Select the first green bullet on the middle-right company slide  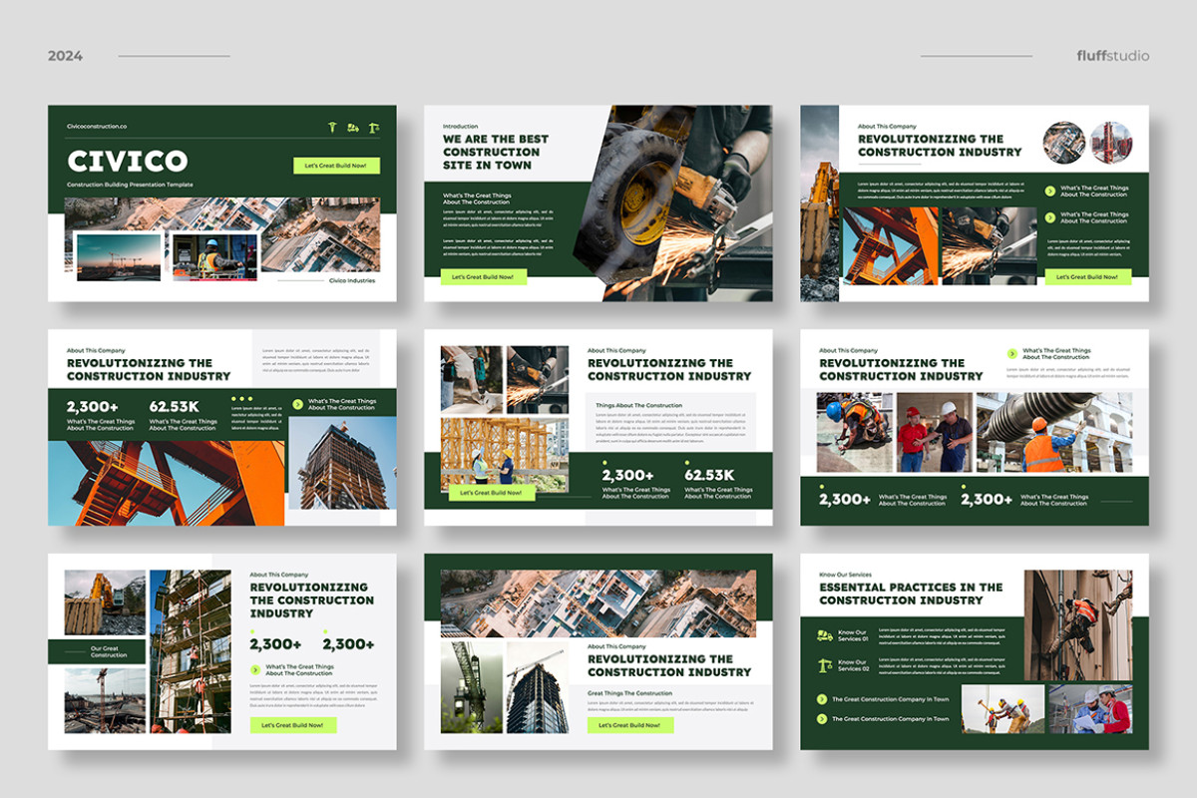[x=821, y=486]
